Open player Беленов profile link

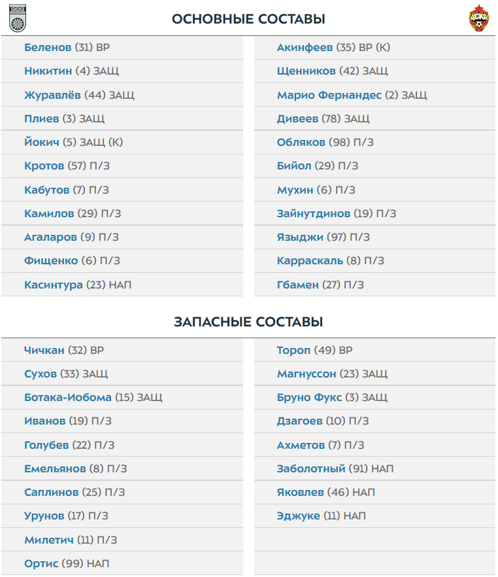(48, 47)
